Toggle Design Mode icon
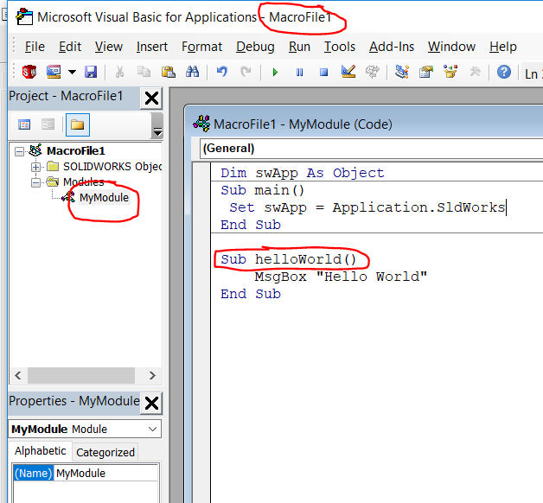The width and height of the screenshot is (543, 503). pyautogui.click(x=348, y=72)
